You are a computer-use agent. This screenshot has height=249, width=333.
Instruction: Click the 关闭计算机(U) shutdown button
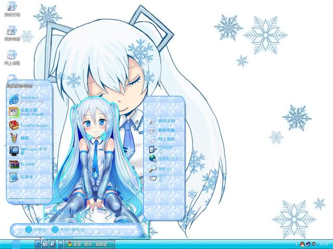pyautogui.click(x=69, y=229)
